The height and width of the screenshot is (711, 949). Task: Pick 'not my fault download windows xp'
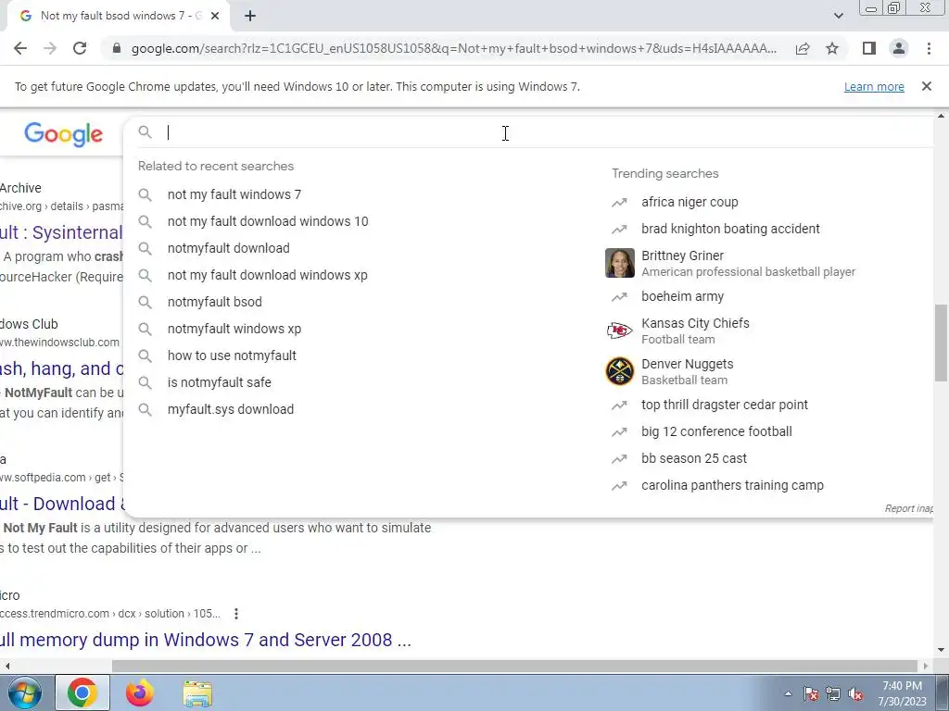[267, 275]
